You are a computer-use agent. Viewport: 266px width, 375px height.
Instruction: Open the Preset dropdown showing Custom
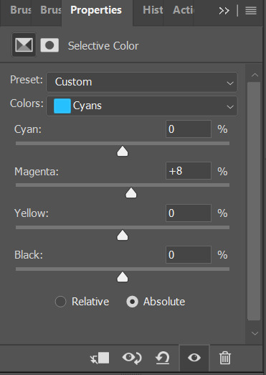point(142,82)
